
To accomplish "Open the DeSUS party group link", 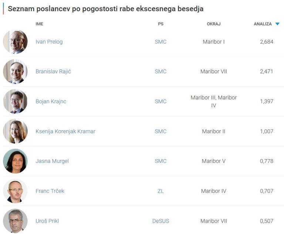I will click(x=160, y=221).
